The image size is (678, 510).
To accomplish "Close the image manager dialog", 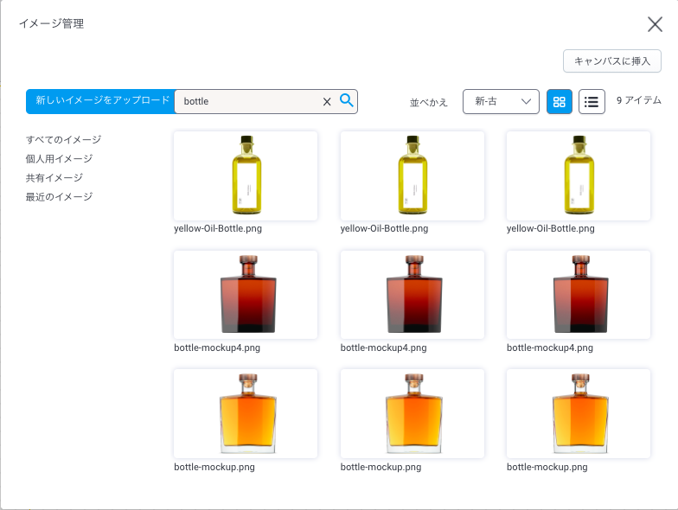I will point(655,24).
